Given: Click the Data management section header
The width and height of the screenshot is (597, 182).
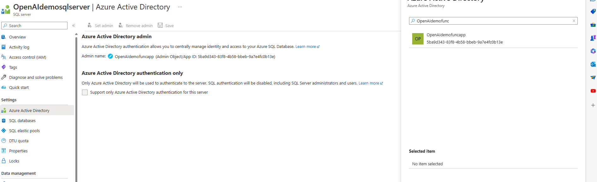Looking at the screenshot, I should [19, 173].
